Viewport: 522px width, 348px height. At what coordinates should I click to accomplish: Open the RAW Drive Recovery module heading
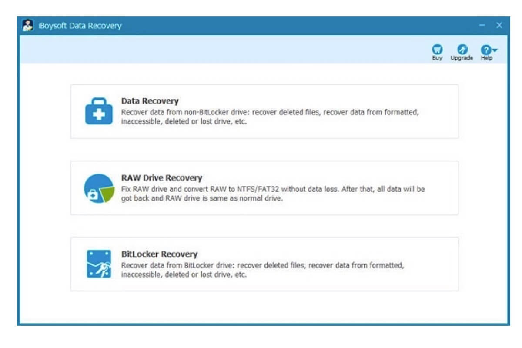[161, 177]
